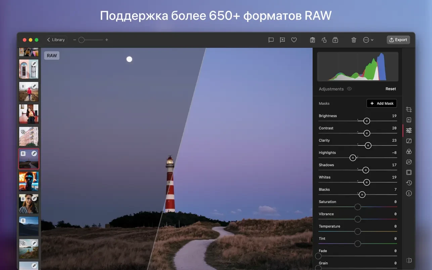Select the pink doors thumbnail
The image size is (432, 270).
(x=29, y=69)
